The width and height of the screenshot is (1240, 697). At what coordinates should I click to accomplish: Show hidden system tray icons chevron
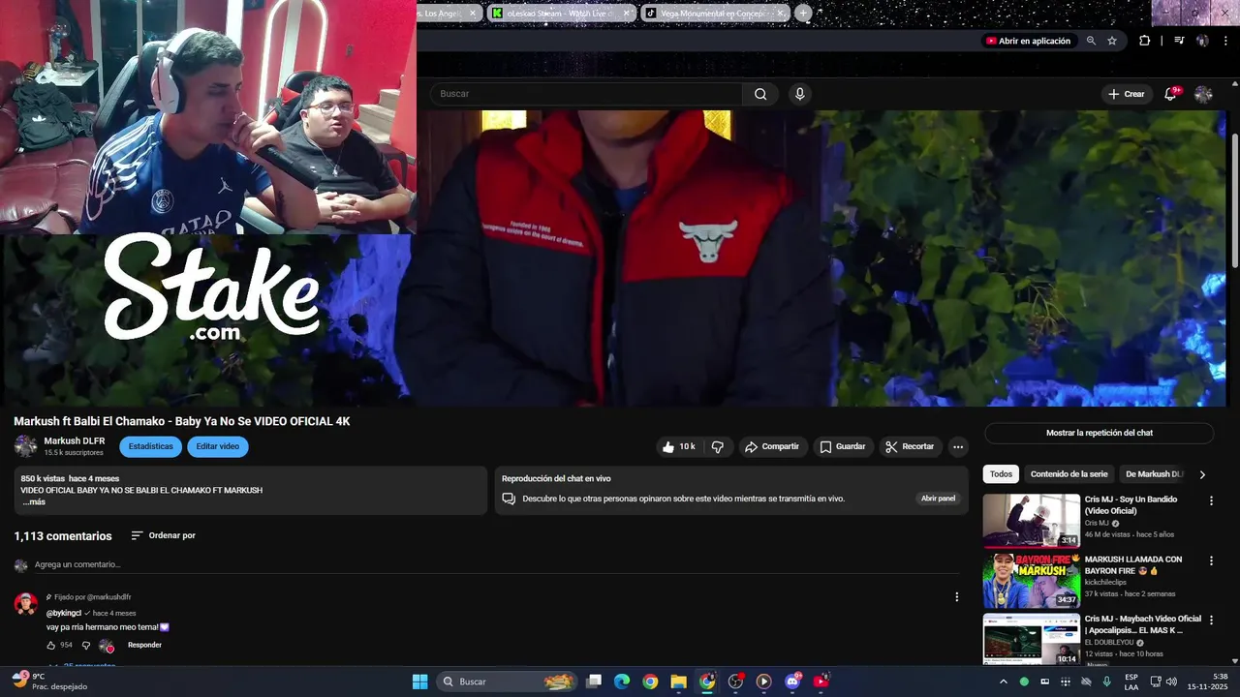tap(1003, 682)
